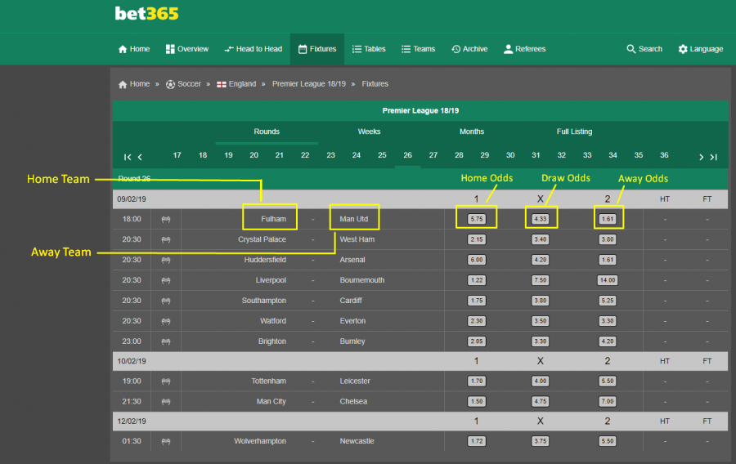Click Crystal Palace home odds 2.15
Screen dimensions: 736x464
click(477, 239)
